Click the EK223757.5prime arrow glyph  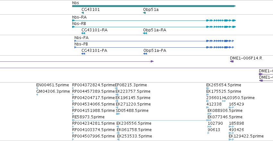pyautogui.click(x=117, y=95)
